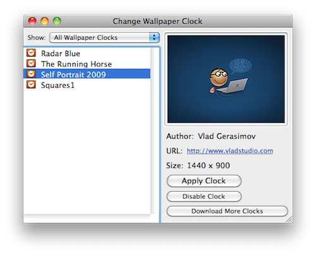This screenshot has height=255, width=316.
Task: Click the clock icon beside Radar Blue
Action: click(x=31, y=53)
